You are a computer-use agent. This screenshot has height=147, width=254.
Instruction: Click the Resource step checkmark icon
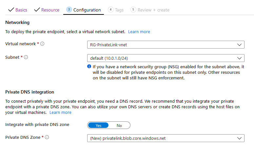click(37, 10)
